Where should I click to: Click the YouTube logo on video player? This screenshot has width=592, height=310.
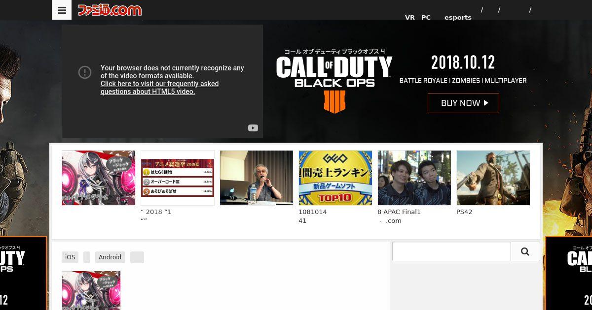tap(253, 128)
